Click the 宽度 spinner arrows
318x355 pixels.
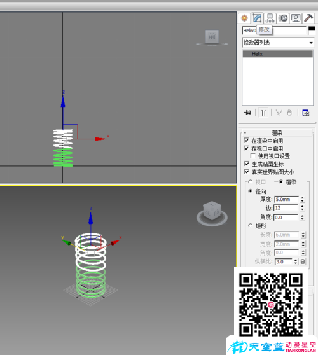[303, 244]
